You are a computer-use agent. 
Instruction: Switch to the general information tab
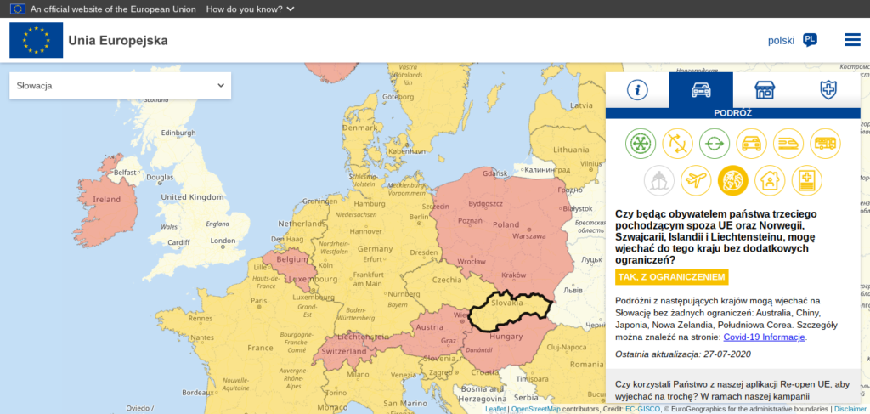click(637, 90)
